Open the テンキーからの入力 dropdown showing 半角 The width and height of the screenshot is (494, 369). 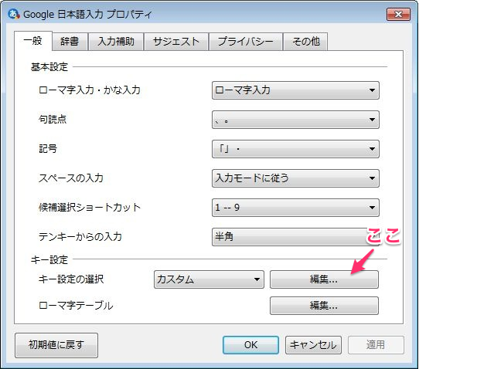coord(295,236)
